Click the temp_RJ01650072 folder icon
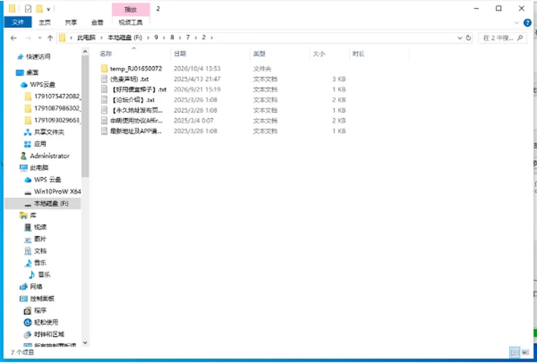537x363 pixels. pos(105,69)
